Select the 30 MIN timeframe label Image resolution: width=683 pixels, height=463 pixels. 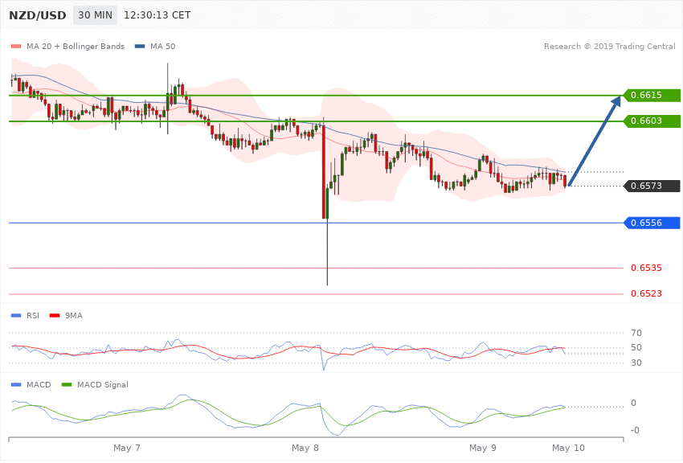95,15
